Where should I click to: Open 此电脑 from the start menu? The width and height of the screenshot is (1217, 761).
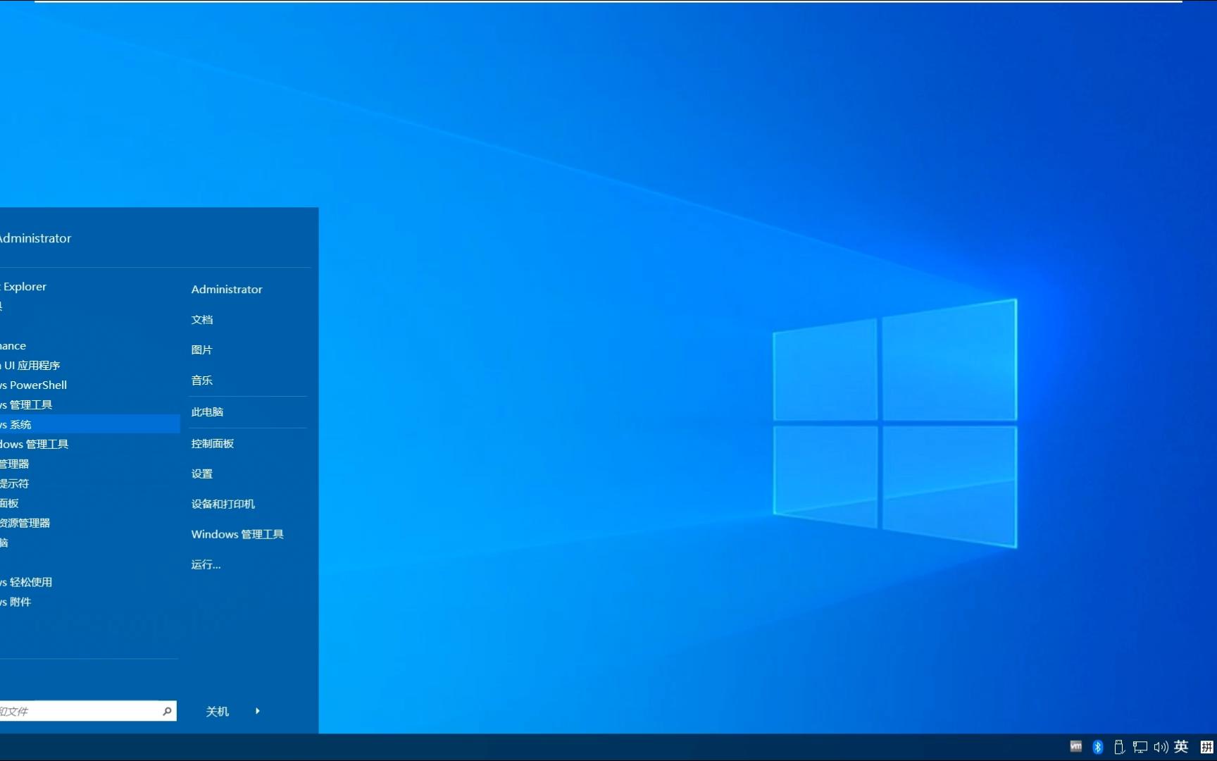pos(207,412)
